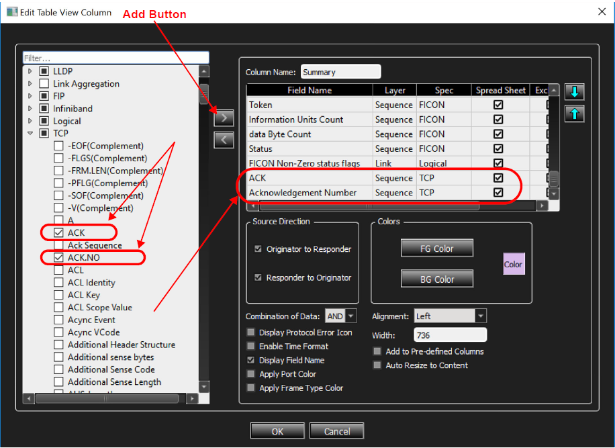This screenshot has width=615, height=448.
Task: Move selected field up with cyan arrow
Action: point(575,114)
